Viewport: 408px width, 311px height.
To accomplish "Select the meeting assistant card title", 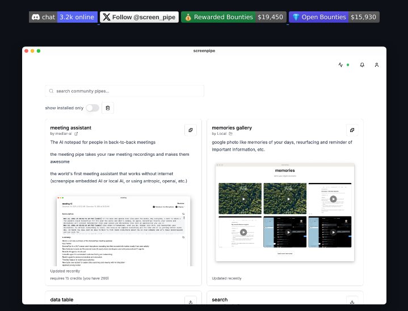I will (70, 127).
